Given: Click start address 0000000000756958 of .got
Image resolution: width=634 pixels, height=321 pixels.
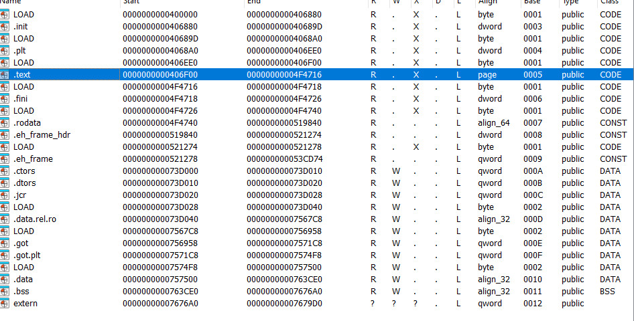Looking at the screenshot, I should coord(160,243).
